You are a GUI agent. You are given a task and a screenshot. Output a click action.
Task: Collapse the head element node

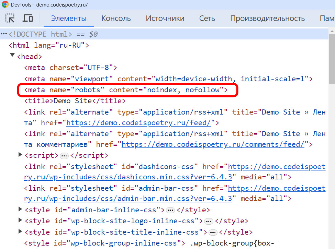click(12, 56)
